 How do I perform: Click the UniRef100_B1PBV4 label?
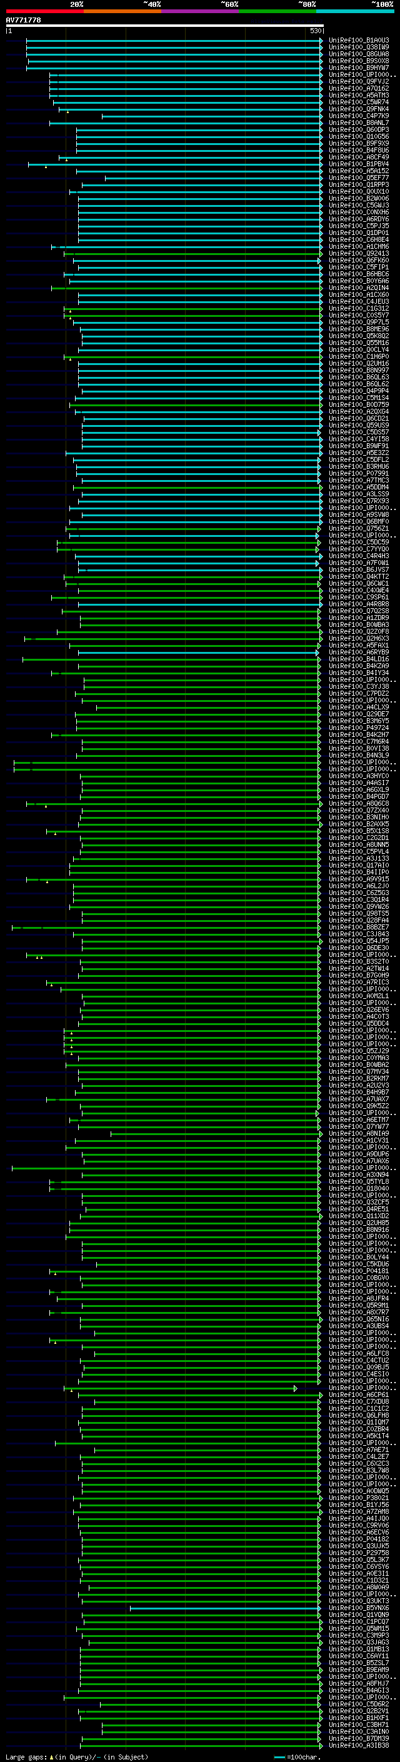click(359, 164)
